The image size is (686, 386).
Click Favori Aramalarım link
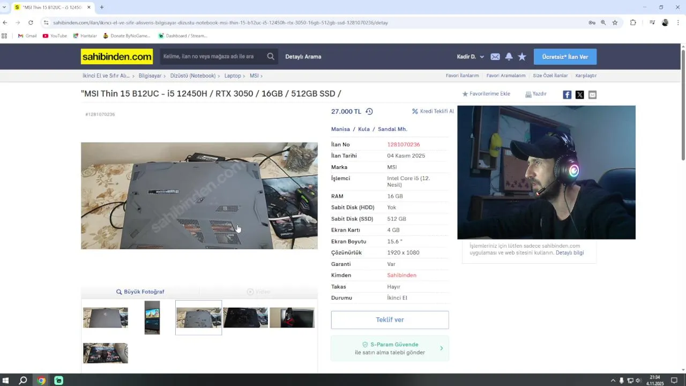point(505,76)
